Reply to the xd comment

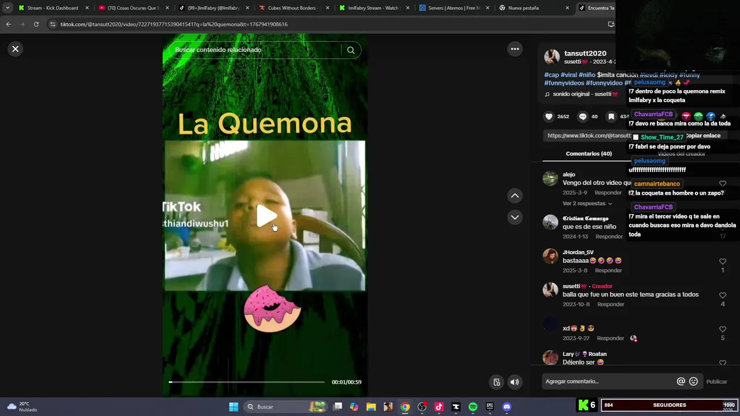[610, 338]
